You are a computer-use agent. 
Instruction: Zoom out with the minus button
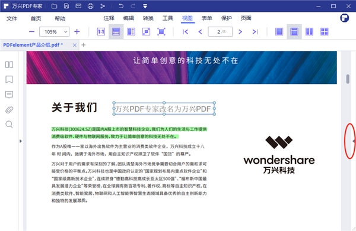click(32, 32)
